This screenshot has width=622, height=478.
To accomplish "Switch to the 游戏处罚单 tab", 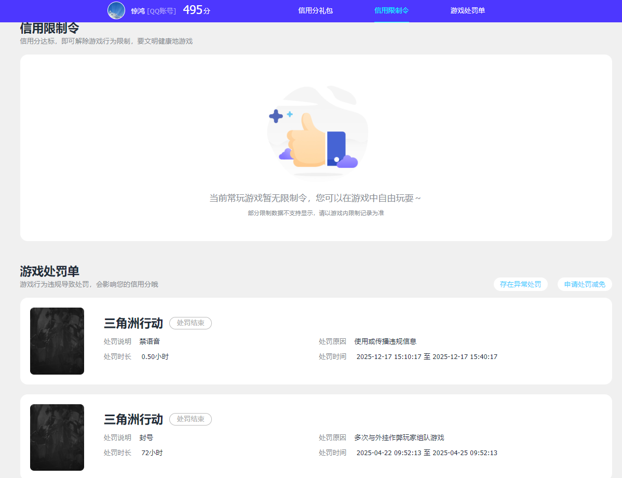I will tap(467, 10).
